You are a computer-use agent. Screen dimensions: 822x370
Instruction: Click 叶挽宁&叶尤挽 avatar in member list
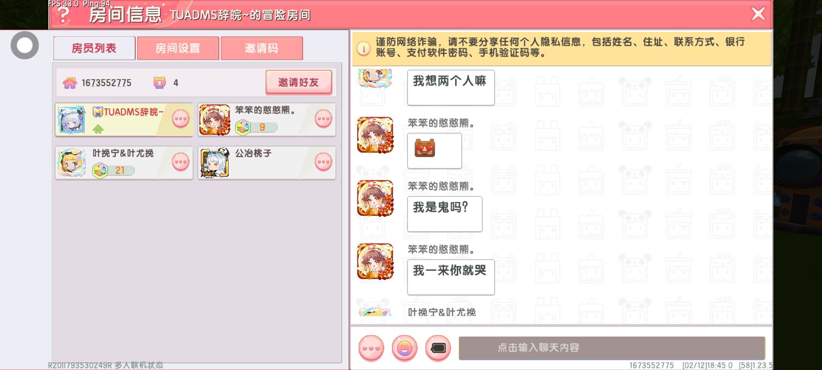[x=71, y=163]
